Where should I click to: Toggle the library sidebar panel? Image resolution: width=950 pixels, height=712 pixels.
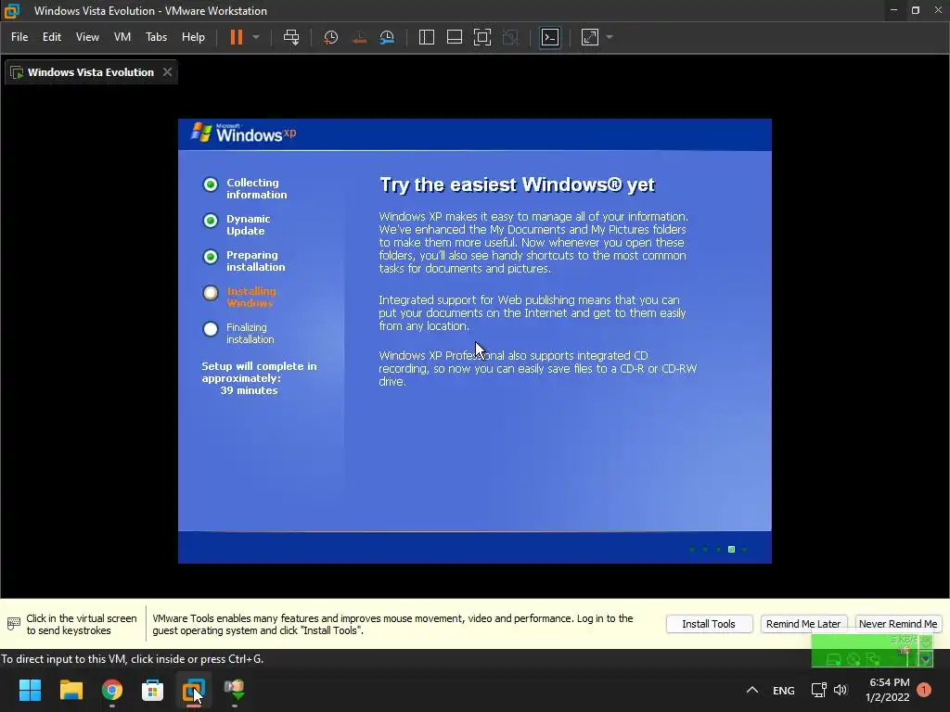(427, 37)
